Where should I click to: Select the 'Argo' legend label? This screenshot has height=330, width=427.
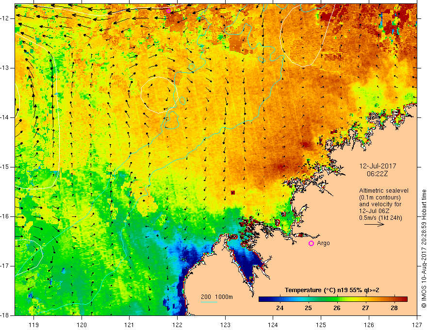[x=323, y=243]
